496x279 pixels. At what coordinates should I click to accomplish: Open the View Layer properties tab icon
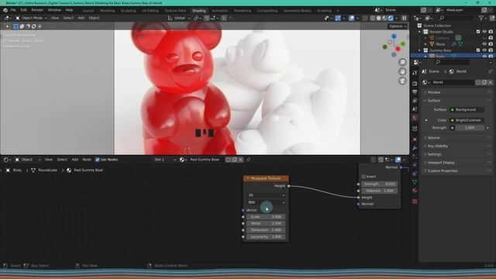click(x=415, y=101)
